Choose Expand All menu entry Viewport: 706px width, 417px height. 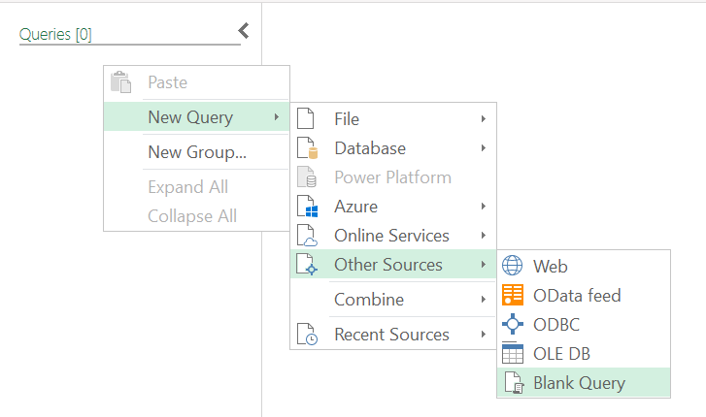(197, 187)
